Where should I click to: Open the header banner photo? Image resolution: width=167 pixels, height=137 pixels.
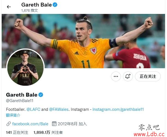(83, 41)
